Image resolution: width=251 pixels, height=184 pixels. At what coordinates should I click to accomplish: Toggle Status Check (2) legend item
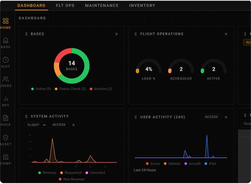70,89
